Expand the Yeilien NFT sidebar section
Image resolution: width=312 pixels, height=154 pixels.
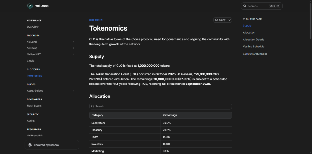pyautogui.click(x=73, y=54)
